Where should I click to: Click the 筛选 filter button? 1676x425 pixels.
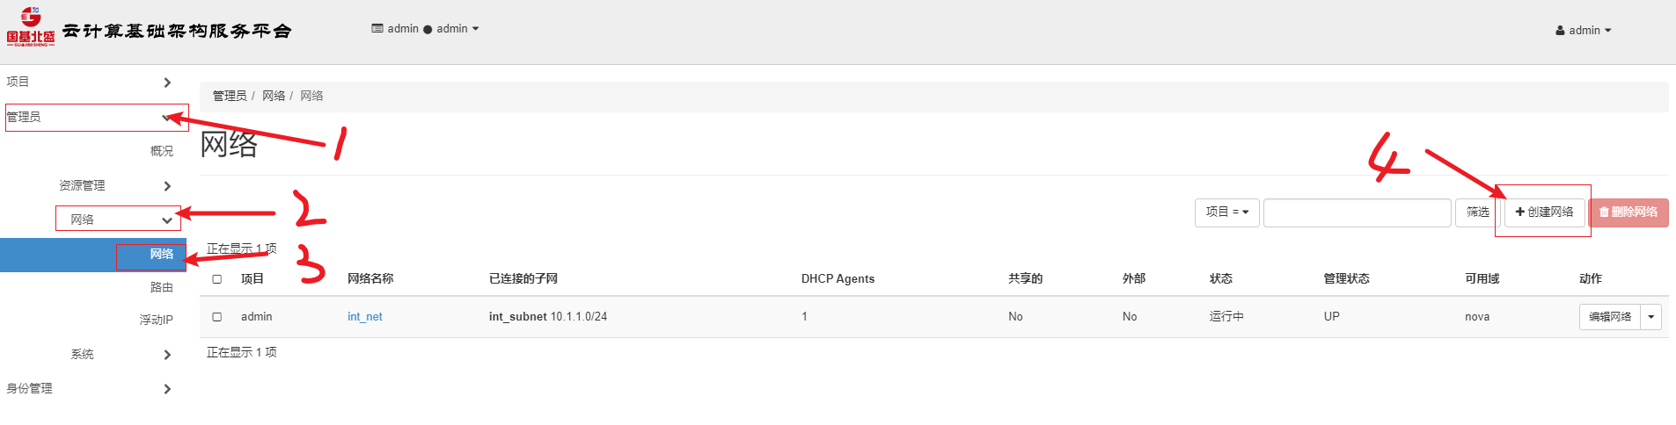pos(1477,212)
